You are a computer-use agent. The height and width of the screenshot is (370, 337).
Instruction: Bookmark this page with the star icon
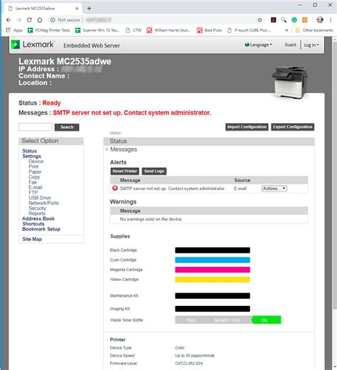click(260, 20)
